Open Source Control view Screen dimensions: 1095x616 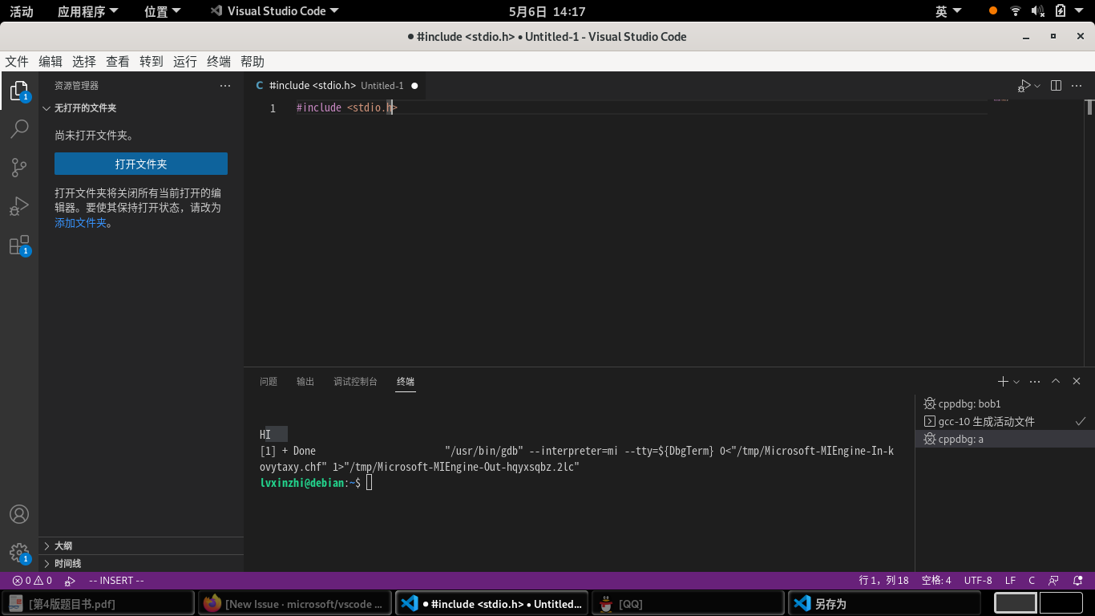pyautogui.click(x=20, y=167)
